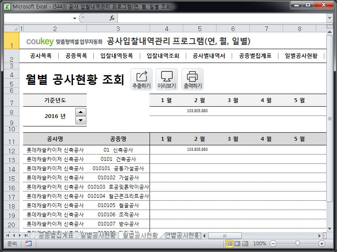Decrease the 기준년도 year with down spinner
This screenshot has width=337, height=252.
coord(81,120)
